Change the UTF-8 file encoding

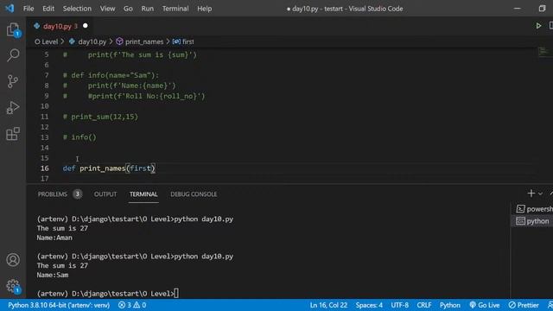coord(399,305)
